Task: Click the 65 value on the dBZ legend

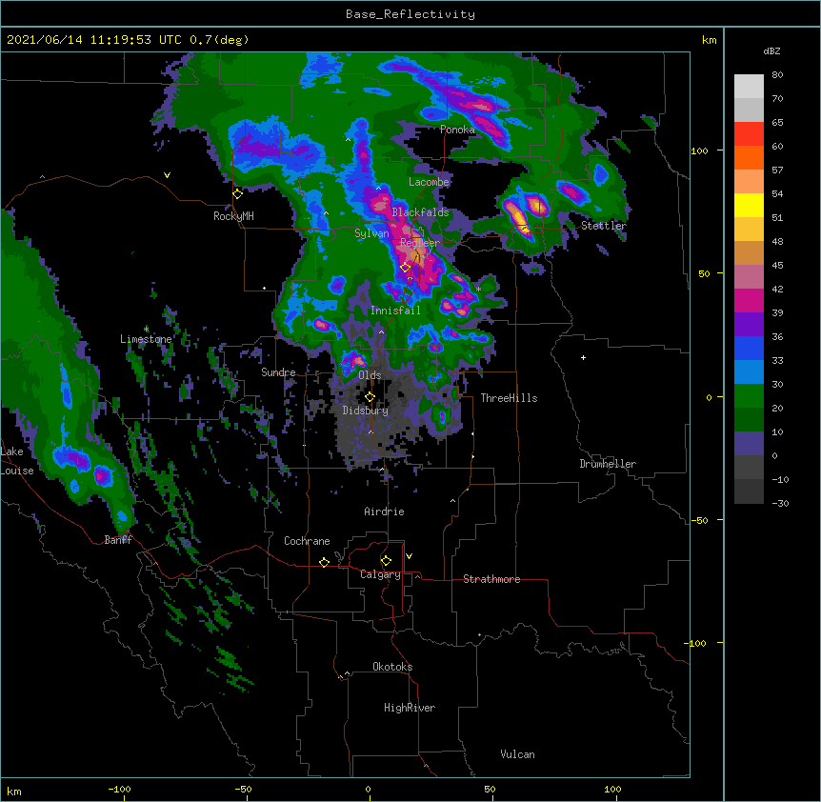Action: click(x=777, y=123)
